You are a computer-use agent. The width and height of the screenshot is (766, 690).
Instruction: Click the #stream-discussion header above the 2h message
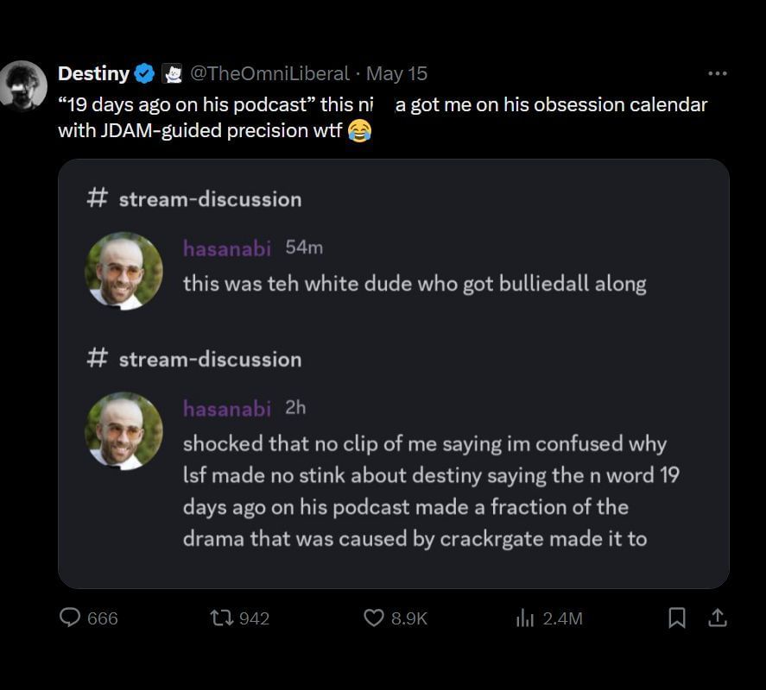[195, 360]
